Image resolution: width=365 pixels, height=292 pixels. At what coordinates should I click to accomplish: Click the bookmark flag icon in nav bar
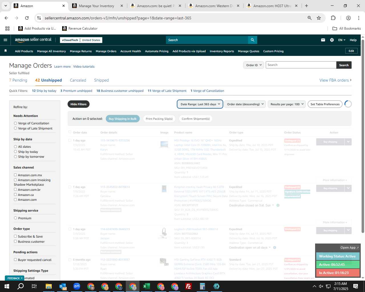[x=5, y=51]
